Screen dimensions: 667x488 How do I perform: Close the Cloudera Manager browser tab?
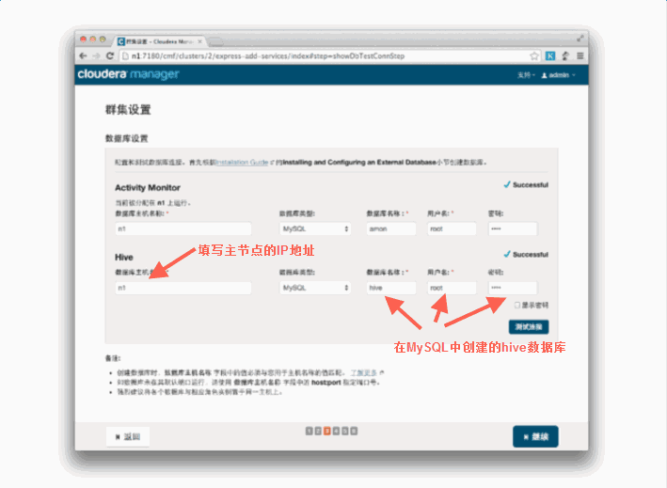pyautogui.click(x=199, y=41)
